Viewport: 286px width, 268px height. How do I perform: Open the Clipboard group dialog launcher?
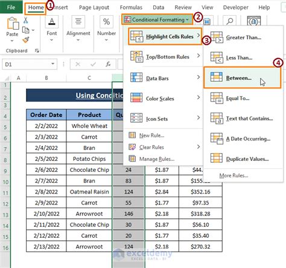point(37,51)
